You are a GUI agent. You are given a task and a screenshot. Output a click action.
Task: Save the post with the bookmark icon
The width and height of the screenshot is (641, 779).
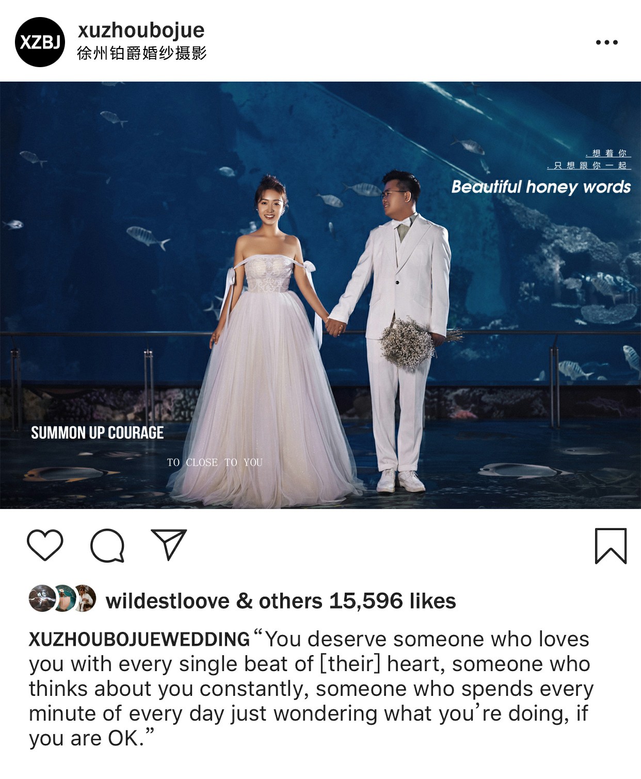pyautogui.click(x=611, y=546)
